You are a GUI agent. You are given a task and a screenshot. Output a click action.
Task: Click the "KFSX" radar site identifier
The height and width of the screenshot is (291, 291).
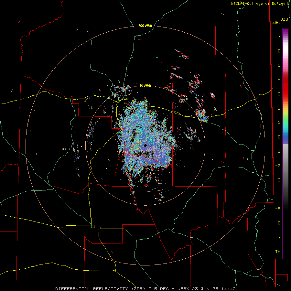[x=183, y=289]
